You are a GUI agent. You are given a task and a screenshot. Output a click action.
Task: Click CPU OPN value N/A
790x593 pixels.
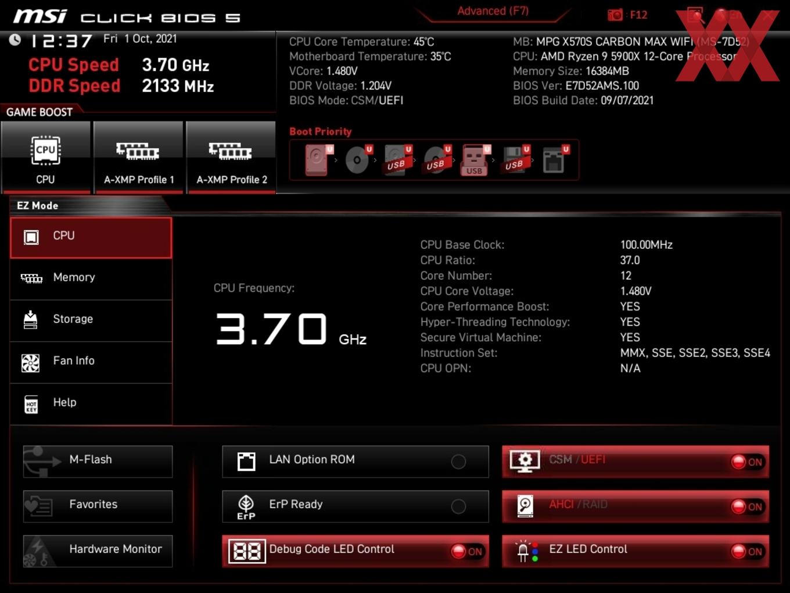tap(630, 368)
